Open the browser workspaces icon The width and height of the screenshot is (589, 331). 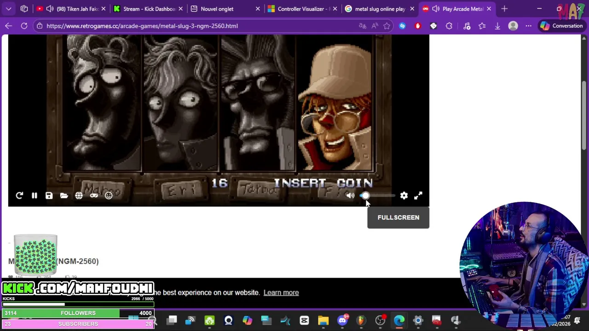[x=24, y=9]
